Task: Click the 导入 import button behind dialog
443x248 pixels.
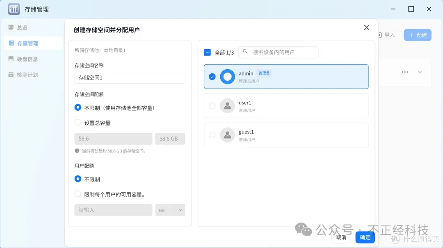Action: coord(386,35)
